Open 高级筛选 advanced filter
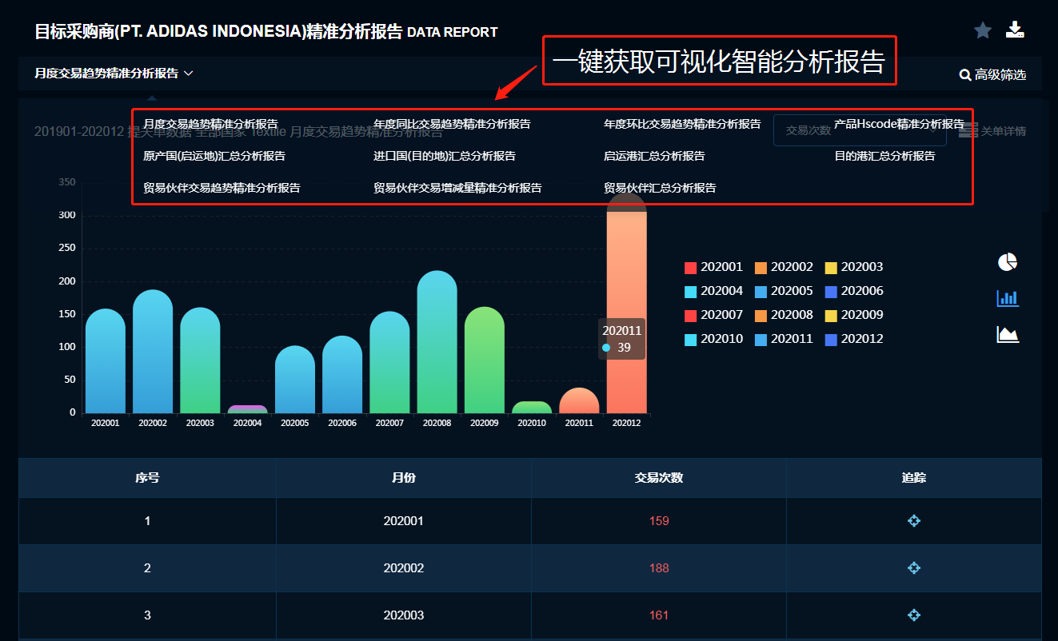This screenshot has height=641, width=1058. [992, 75]
